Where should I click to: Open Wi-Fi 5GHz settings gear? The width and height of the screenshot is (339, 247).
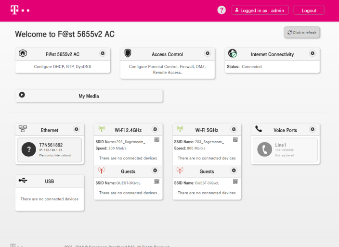click(234, 129)
